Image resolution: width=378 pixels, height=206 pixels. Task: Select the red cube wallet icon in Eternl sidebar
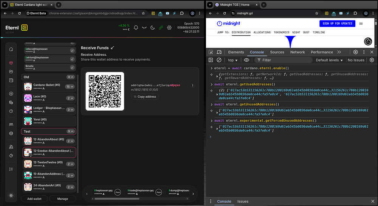click(x=11, y=63)
